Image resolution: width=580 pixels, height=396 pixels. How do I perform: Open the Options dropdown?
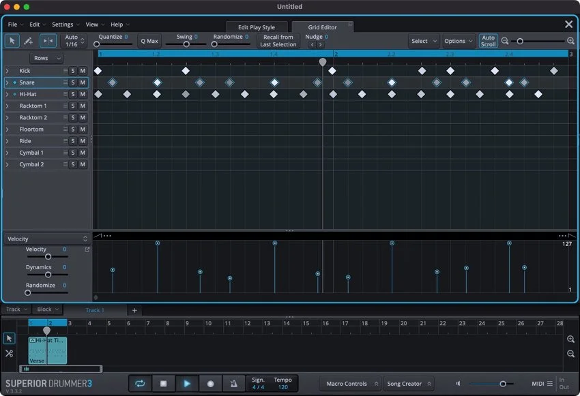(459, 41)
